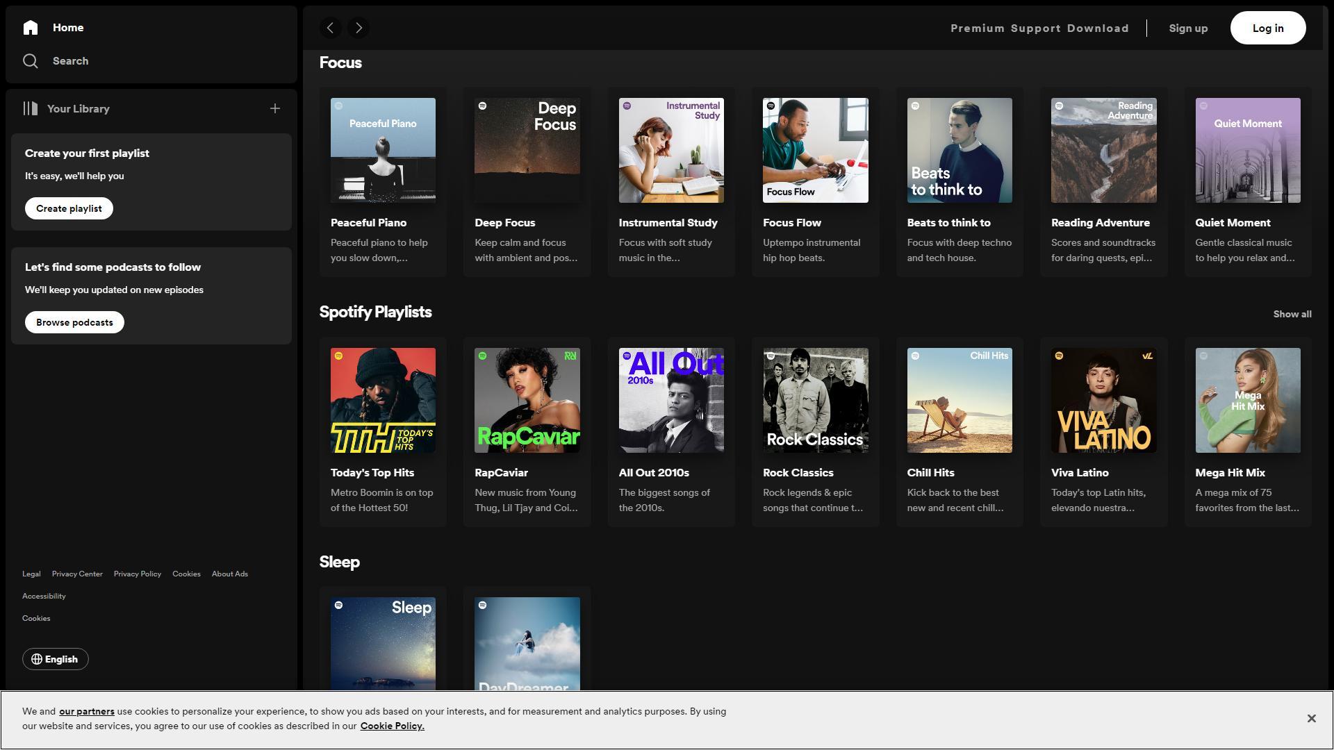Click the Log in button
The height and width of the screenshot is (750, 1334).
tap(1268, 28)
